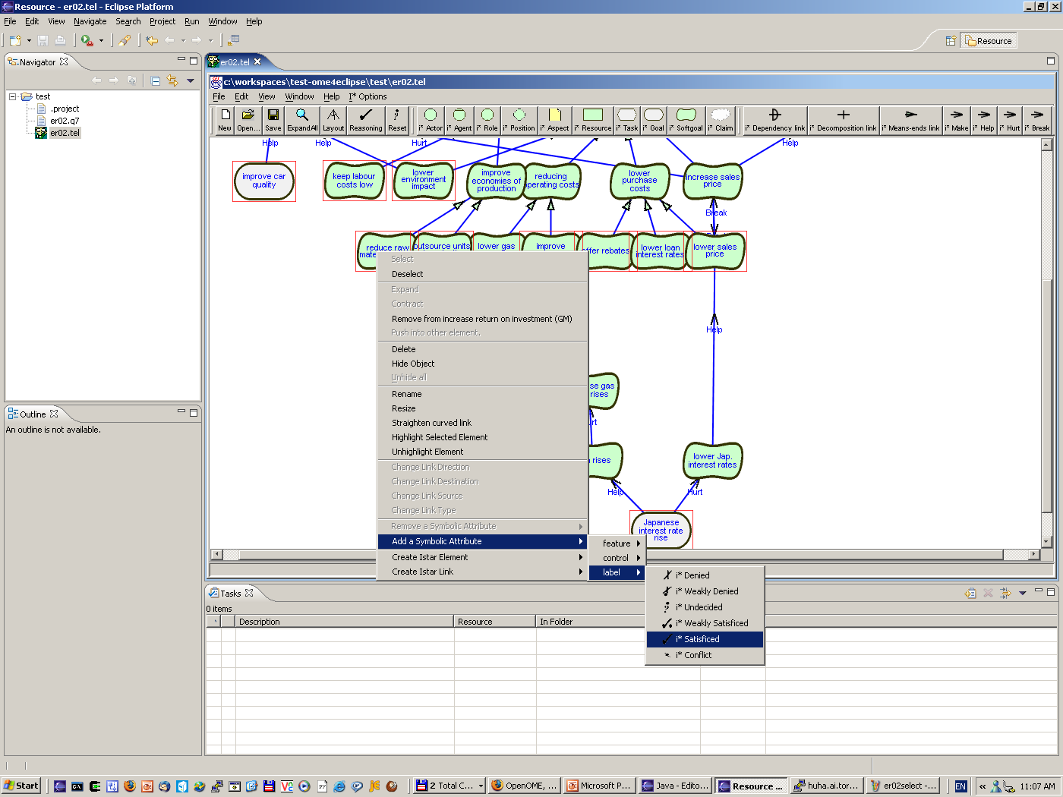
Task: Select the i* Agent tool
Action: tap(459, 120)
